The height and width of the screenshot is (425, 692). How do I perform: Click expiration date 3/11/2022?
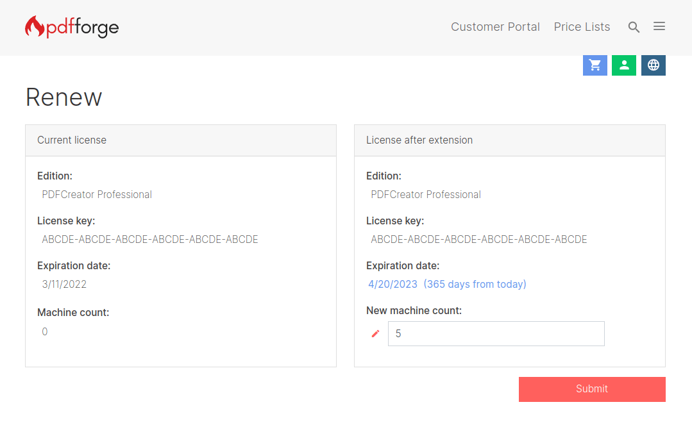(x=64, y=284)
